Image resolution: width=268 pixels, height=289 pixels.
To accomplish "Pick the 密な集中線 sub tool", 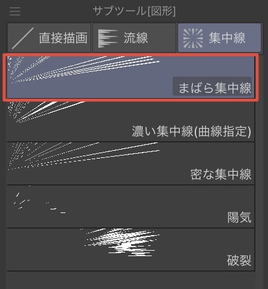I will coord(131,163).
